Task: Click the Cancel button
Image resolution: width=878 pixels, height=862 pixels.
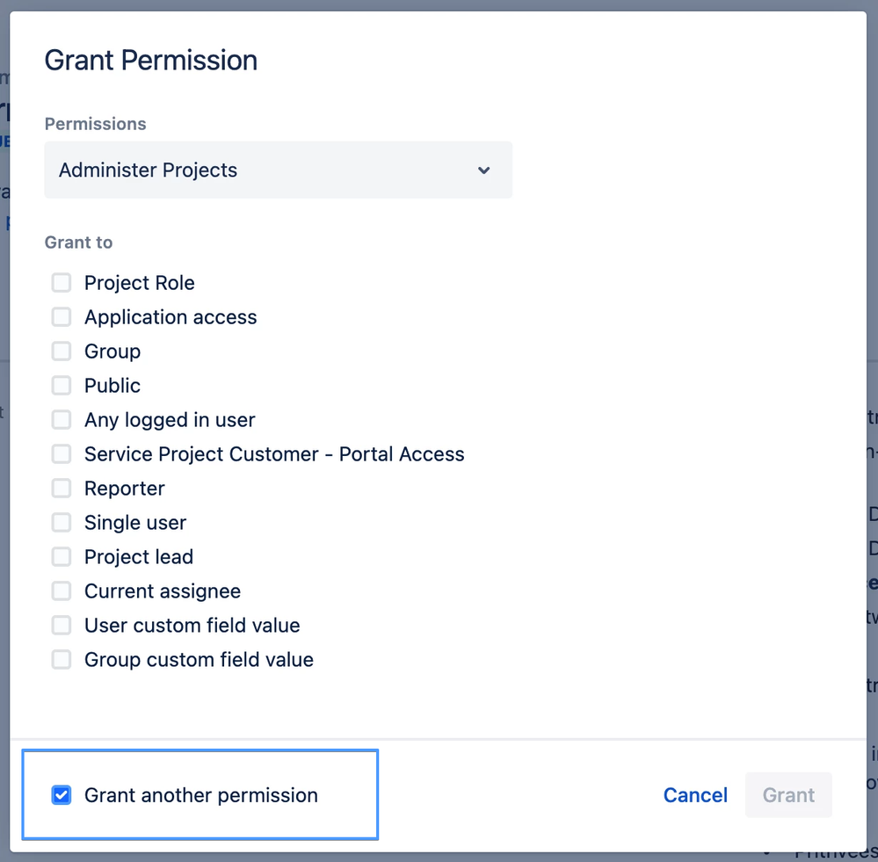Action: pyautogui.click(x=695, y=794)
